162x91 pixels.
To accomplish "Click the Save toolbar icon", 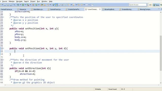I will tap(5, 5).
